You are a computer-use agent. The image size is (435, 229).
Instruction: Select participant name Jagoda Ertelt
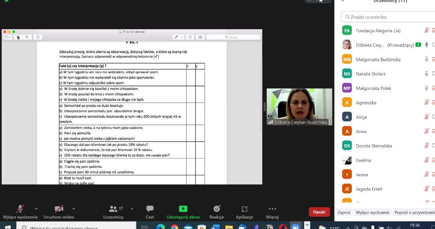[x=369, y=189]
